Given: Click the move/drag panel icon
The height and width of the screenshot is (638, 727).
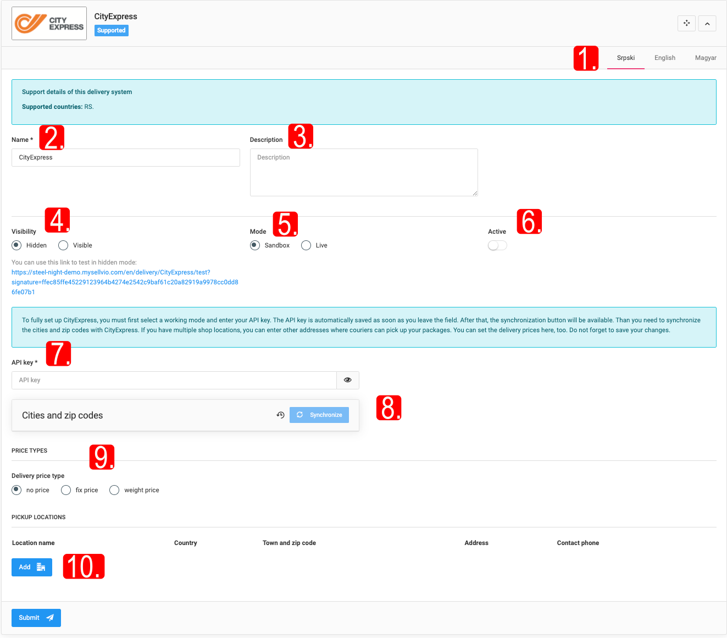Looking at the screenshot, I should (x=686, y=24).
